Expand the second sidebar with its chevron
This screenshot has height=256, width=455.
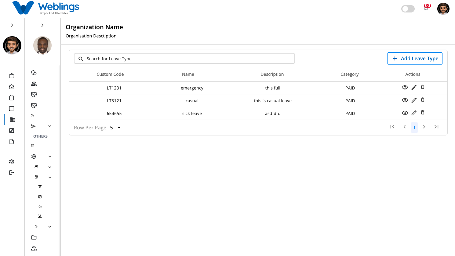[x=42, y=25]
